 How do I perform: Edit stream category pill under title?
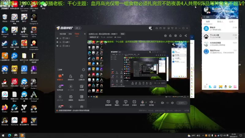point(94,37)
